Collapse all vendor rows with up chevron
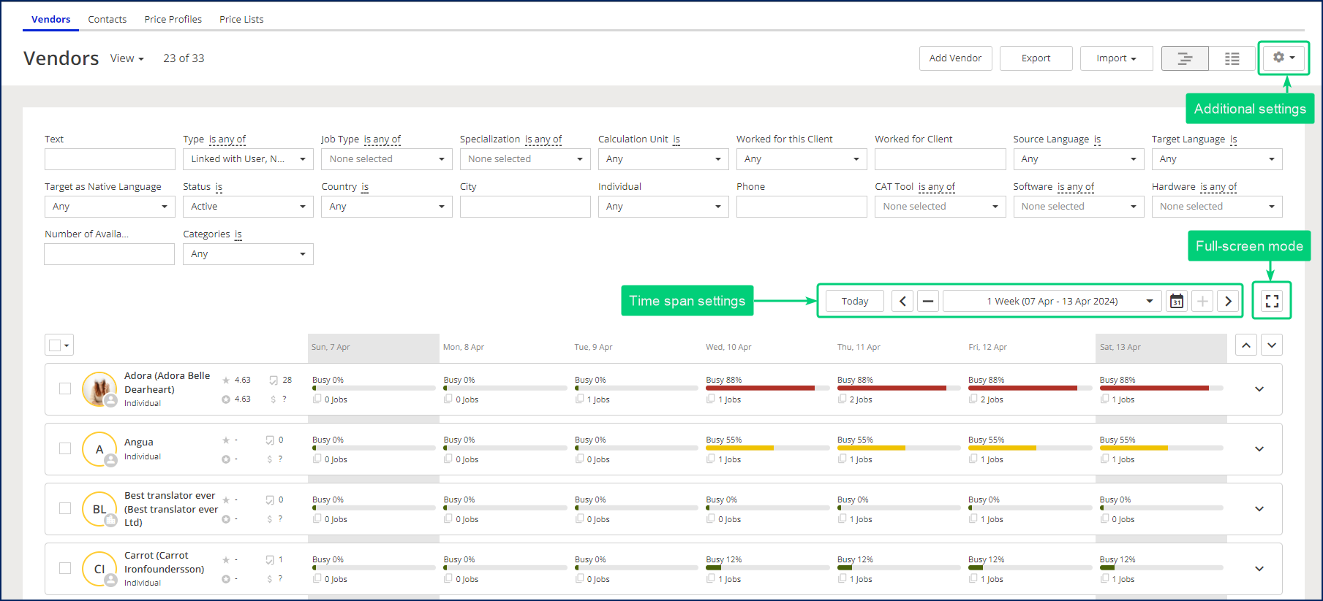 coord(1246,345)
